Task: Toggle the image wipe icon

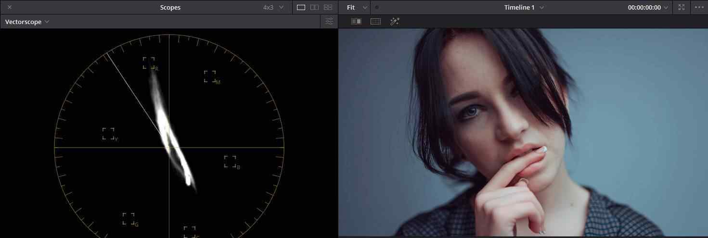Action: [x=357, y=21]
